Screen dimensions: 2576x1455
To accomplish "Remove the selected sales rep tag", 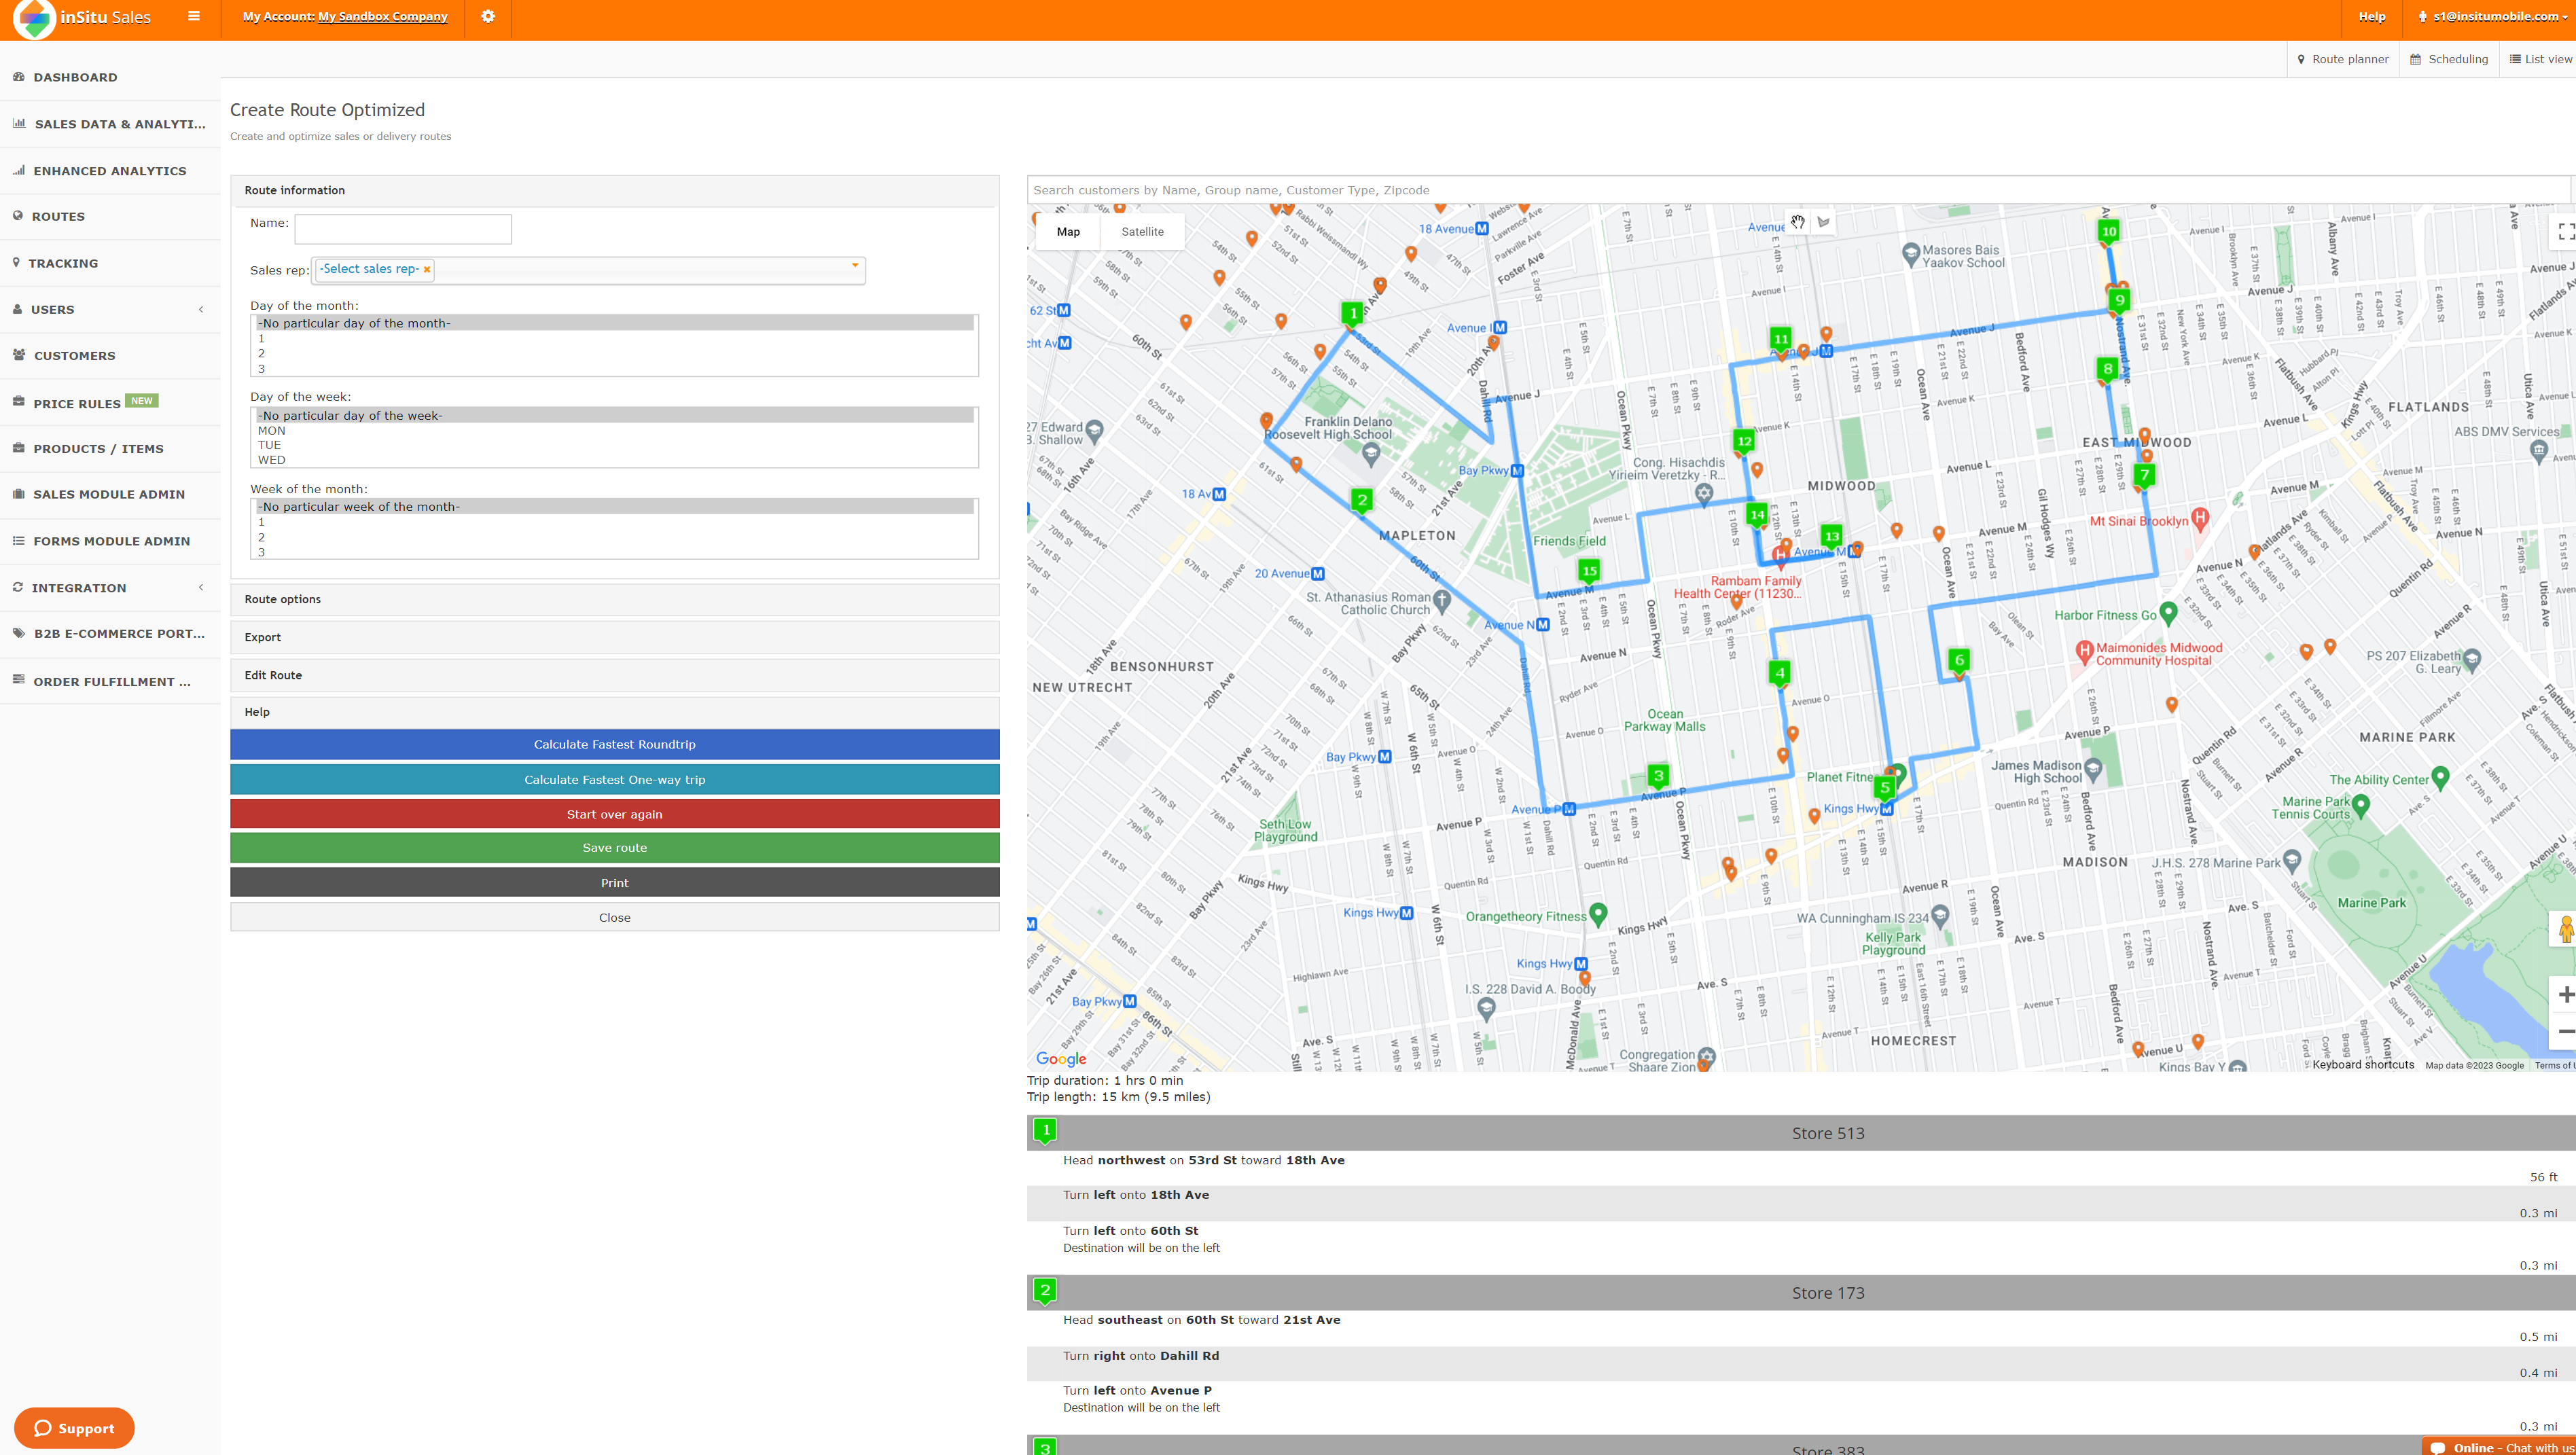I will click(x=427, y=269).
